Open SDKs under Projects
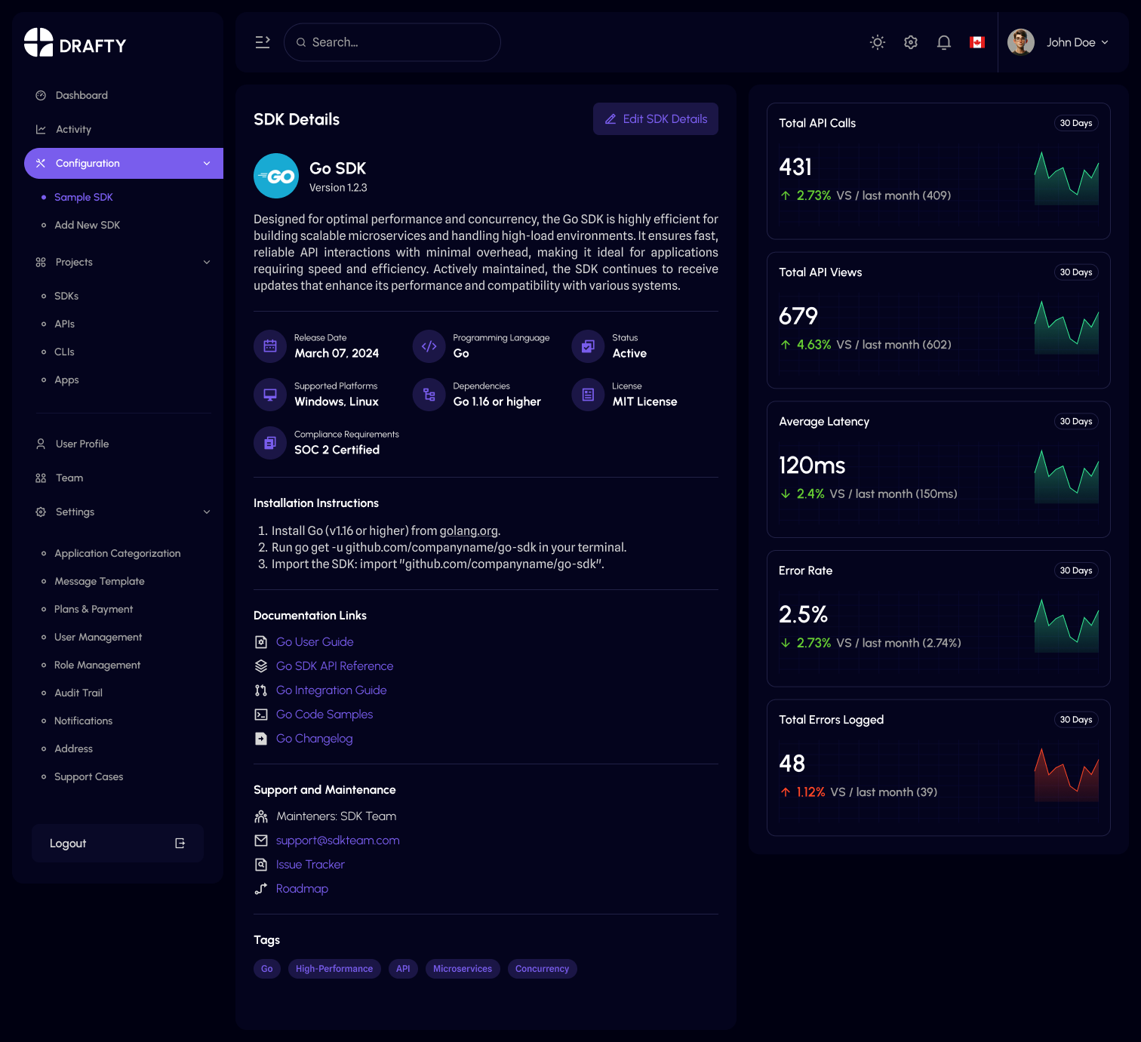The width and height of the screenshot is (1141, 1042). tap(66, 296)
